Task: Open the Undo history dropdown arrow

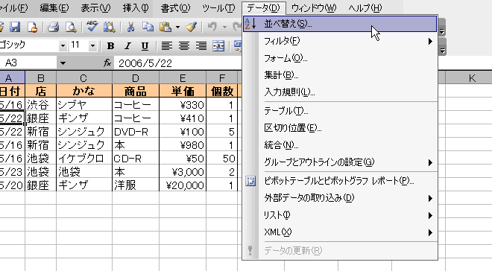Action: tap(224, 28)
